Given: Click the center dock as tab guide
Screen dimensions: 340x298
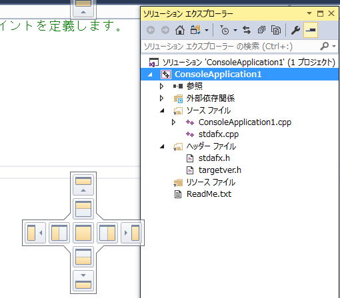Looking at the screenshot, I should tap(83, 233).
